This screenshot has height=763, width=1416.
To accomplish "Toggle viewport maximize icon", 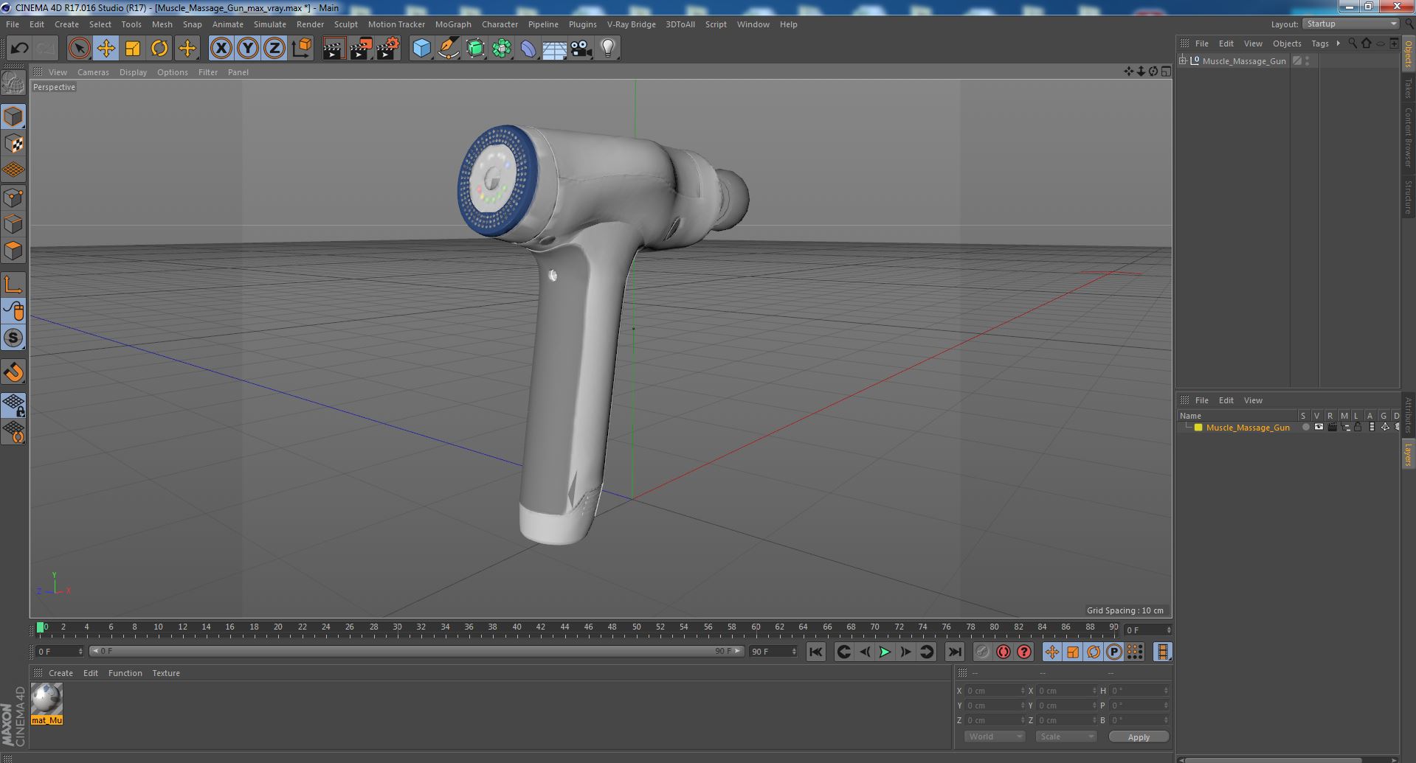I will click(x=1166, y=72).
